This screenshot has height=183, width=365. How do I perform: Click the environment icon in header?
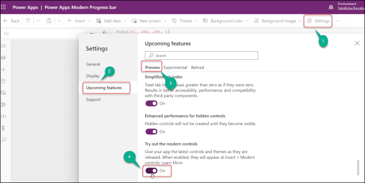pos(331,7)
